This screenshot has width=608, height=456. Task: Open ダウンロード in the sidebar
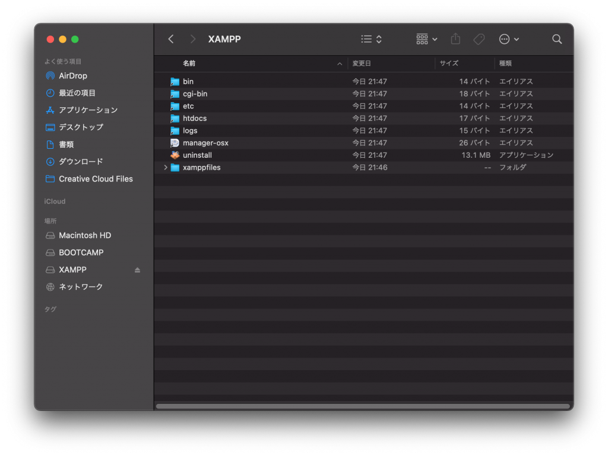[81, 162]
